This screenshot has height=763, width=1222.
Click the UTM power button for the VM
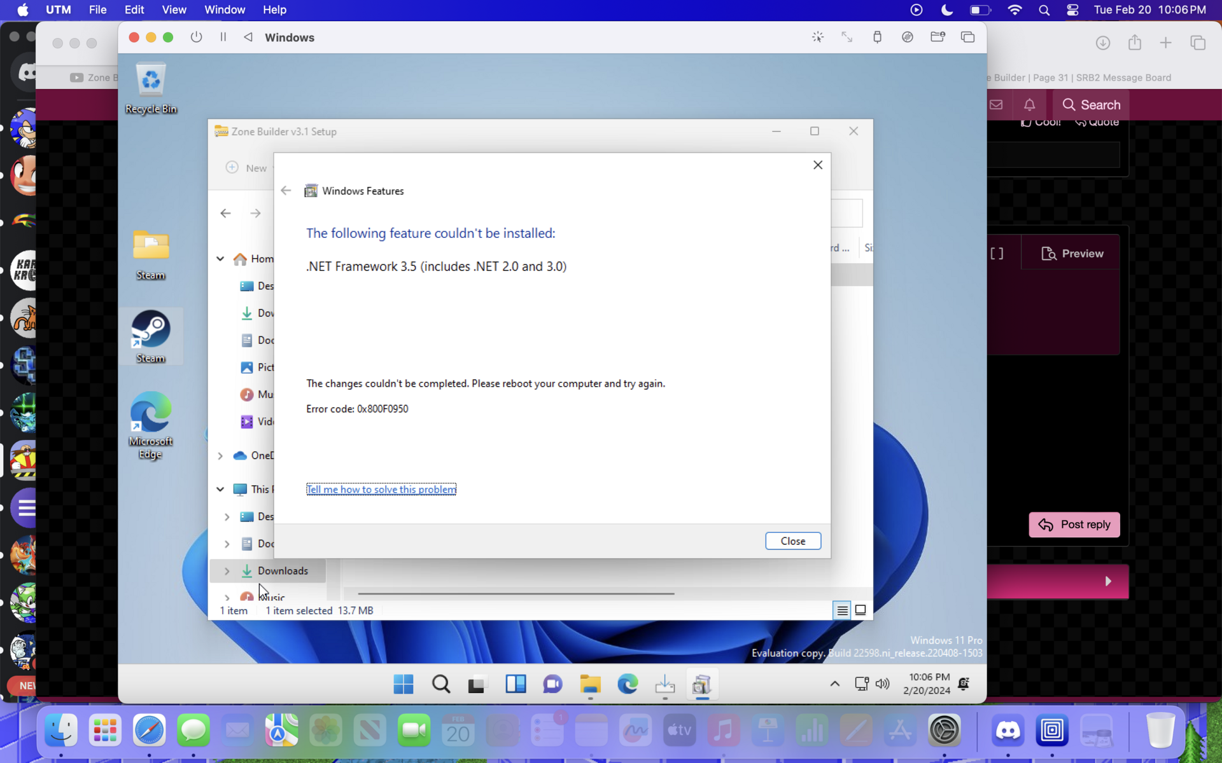pos(196,37)
